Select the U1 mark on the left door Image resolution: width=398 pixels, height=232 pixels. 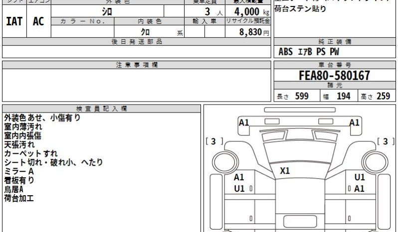[x=239, y=189]
